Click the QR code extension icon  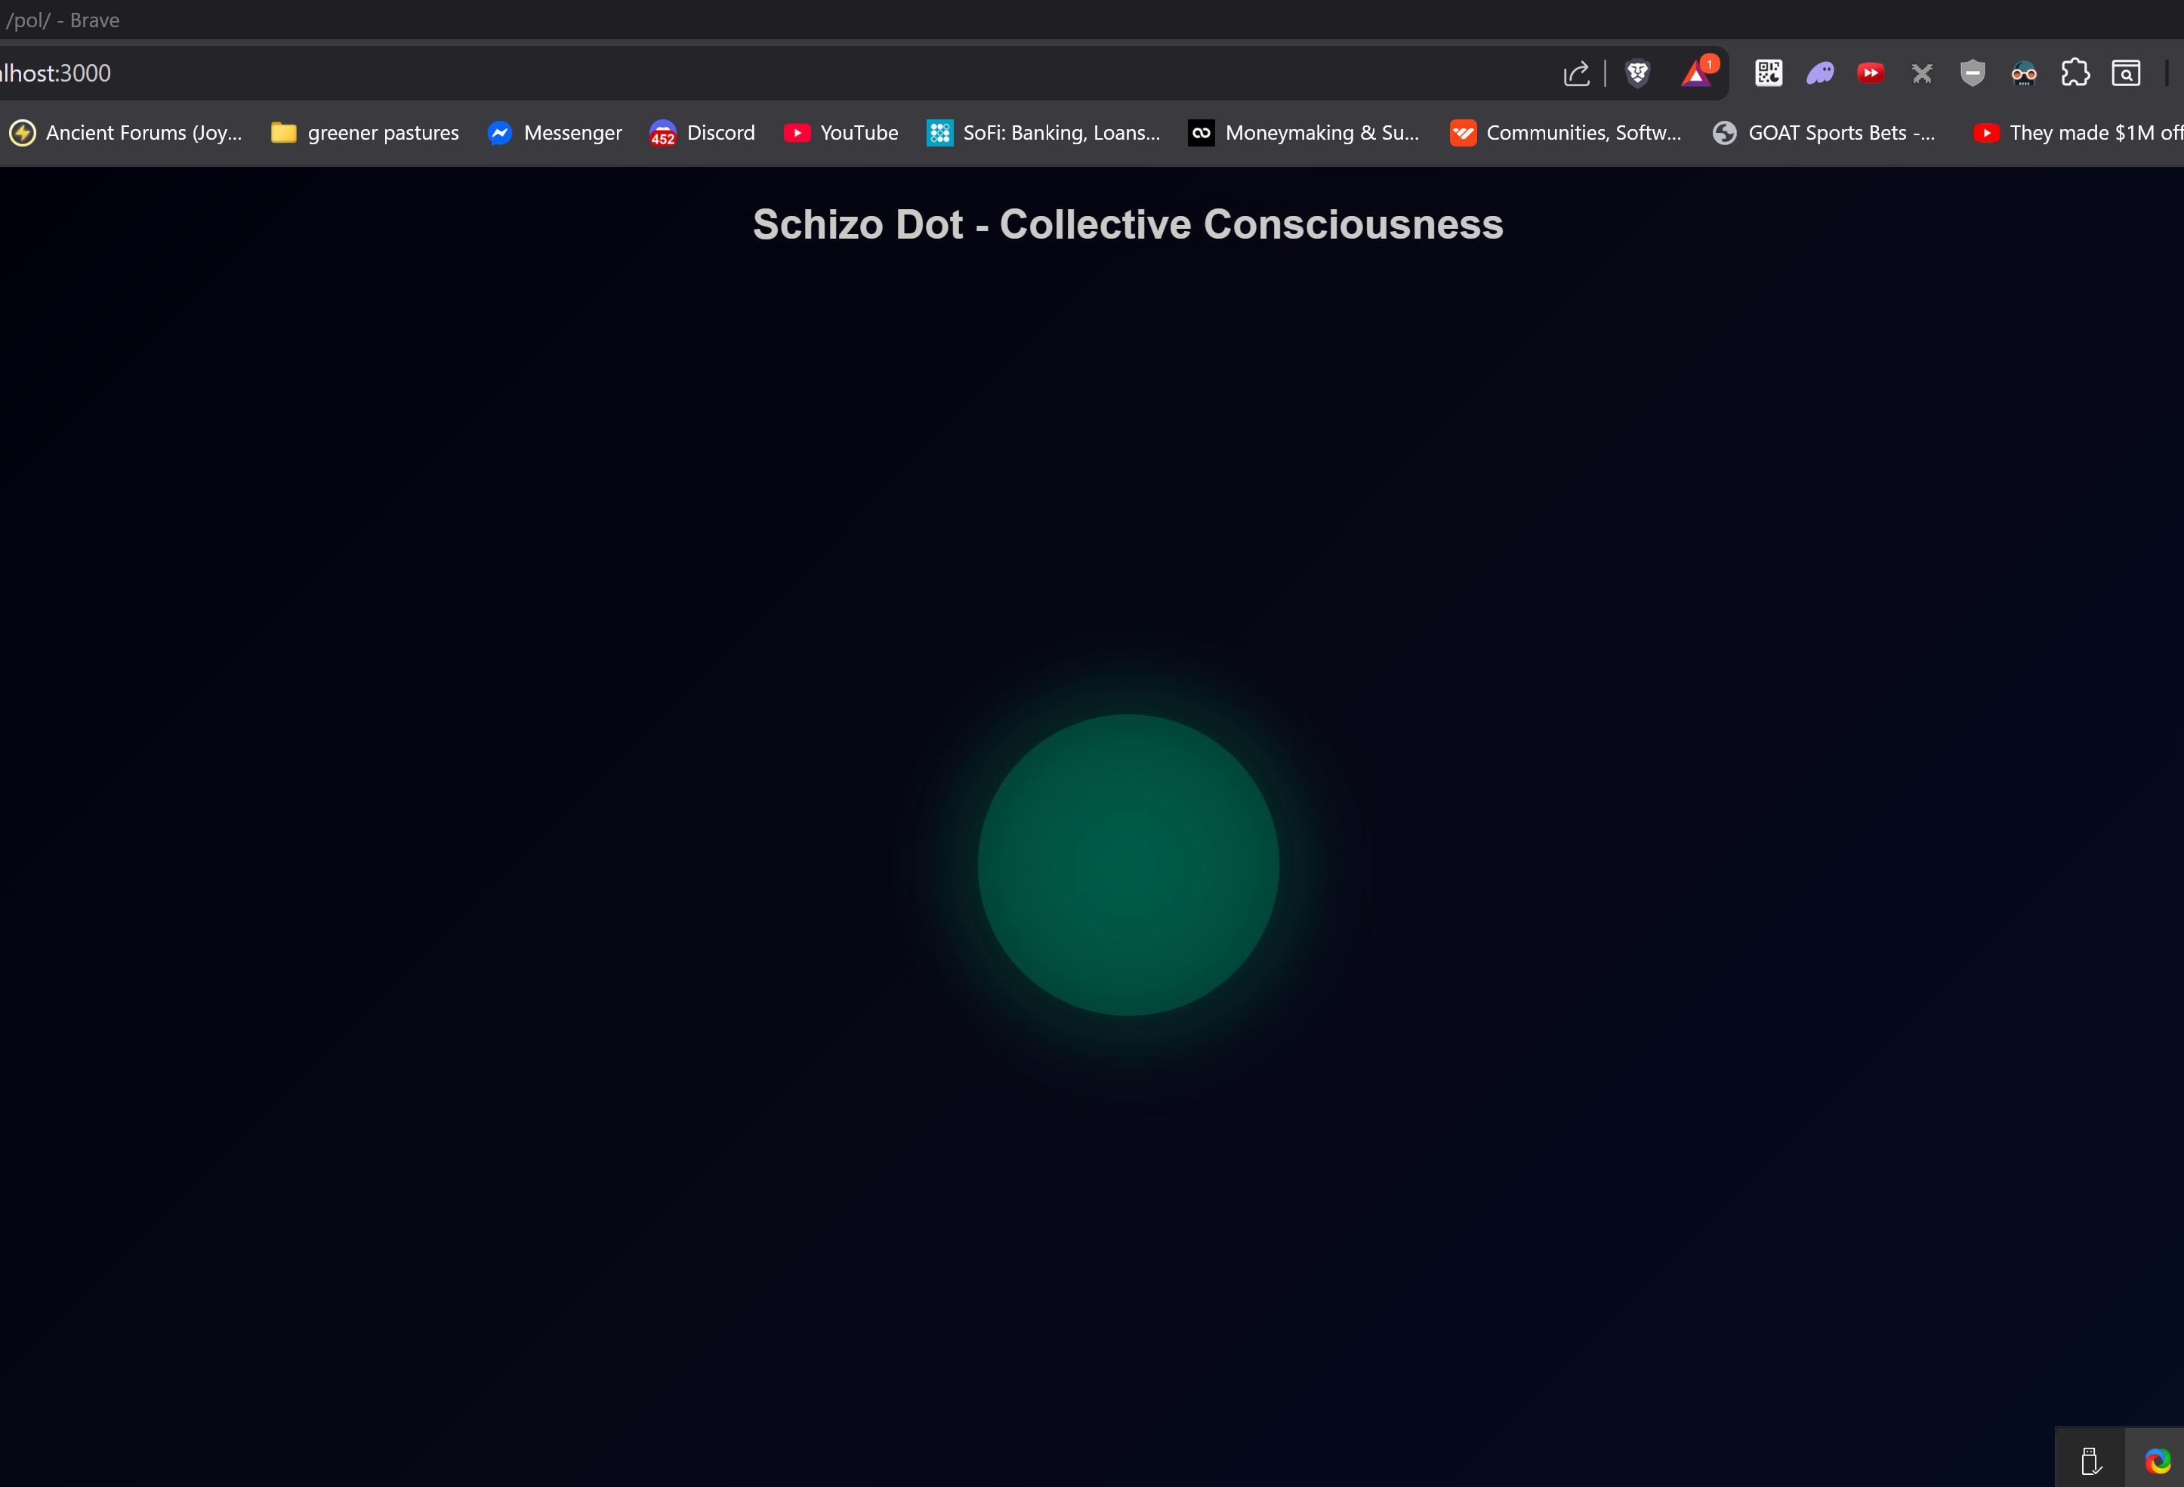1768,73
